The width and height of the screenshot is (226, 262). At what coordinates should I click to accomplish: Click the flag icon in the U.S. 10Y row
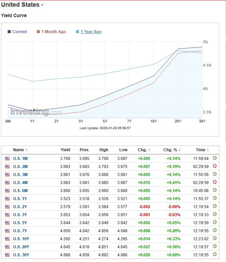pos(7,239)
